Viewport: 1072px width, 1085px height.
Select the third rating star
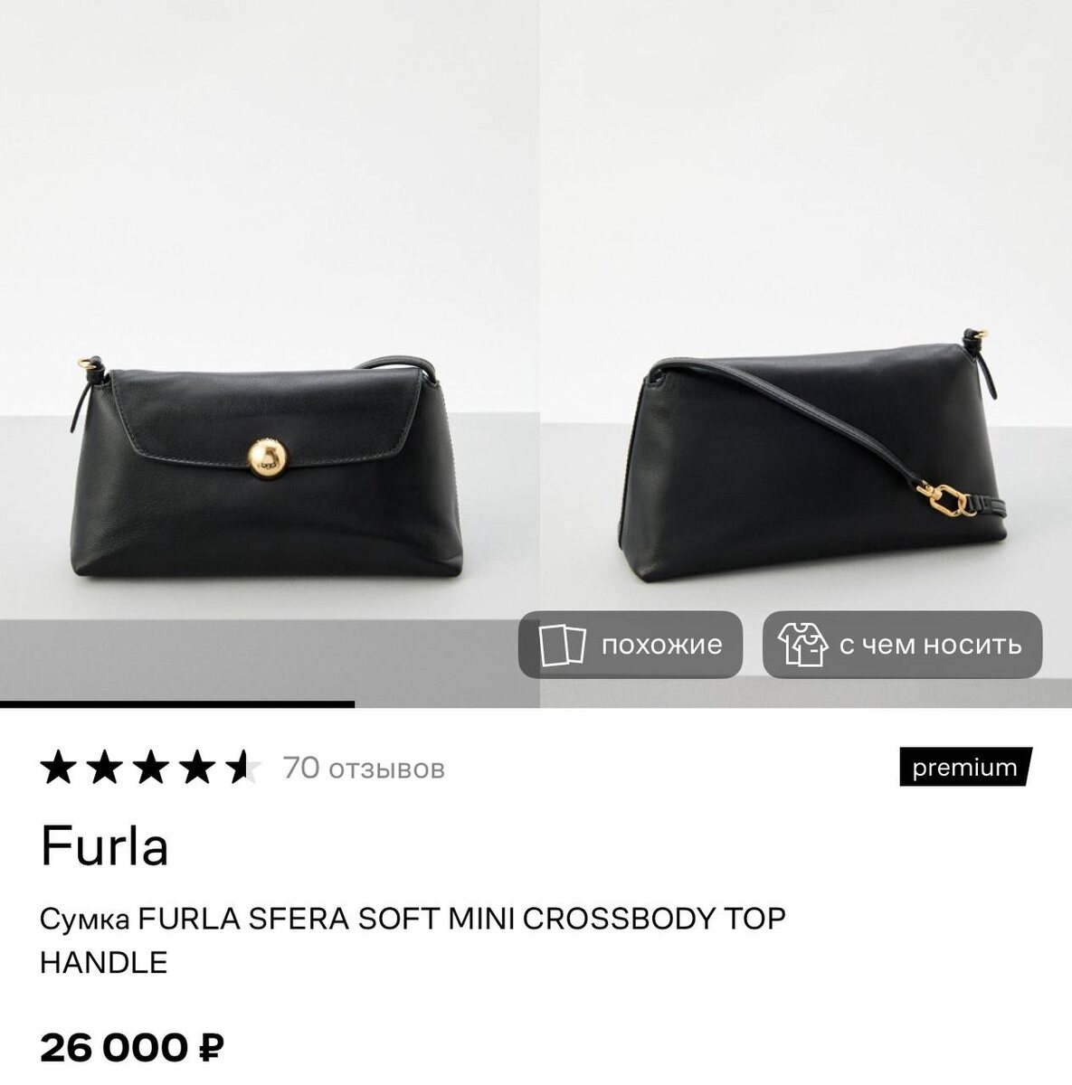(150, 768)
